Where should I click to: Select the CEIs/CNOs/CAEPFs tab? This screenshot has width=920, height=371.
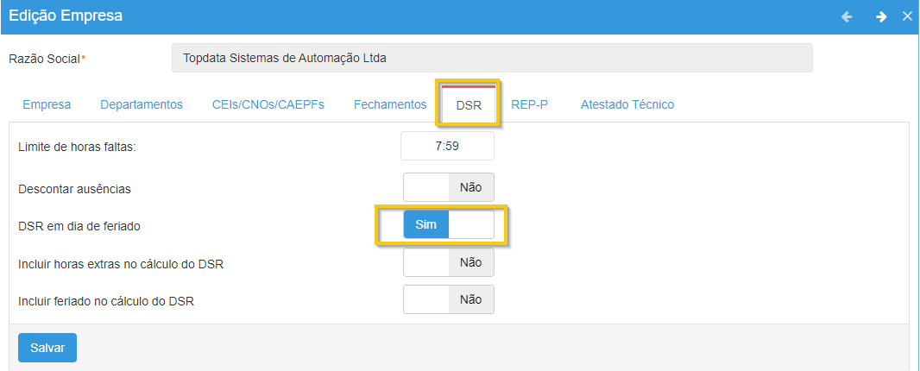point(268,104)
